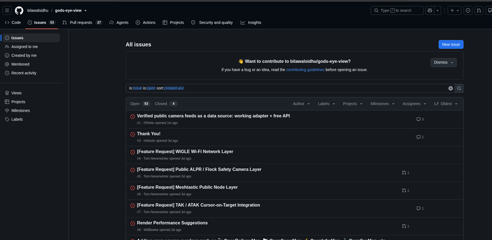Click comments count on 'Thank You!' issue
The image size is (492, 240).
[420, 137]
